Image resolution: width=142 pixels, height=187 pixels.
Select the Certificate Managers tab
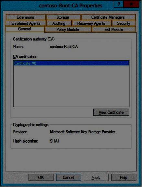pos(108,17)
